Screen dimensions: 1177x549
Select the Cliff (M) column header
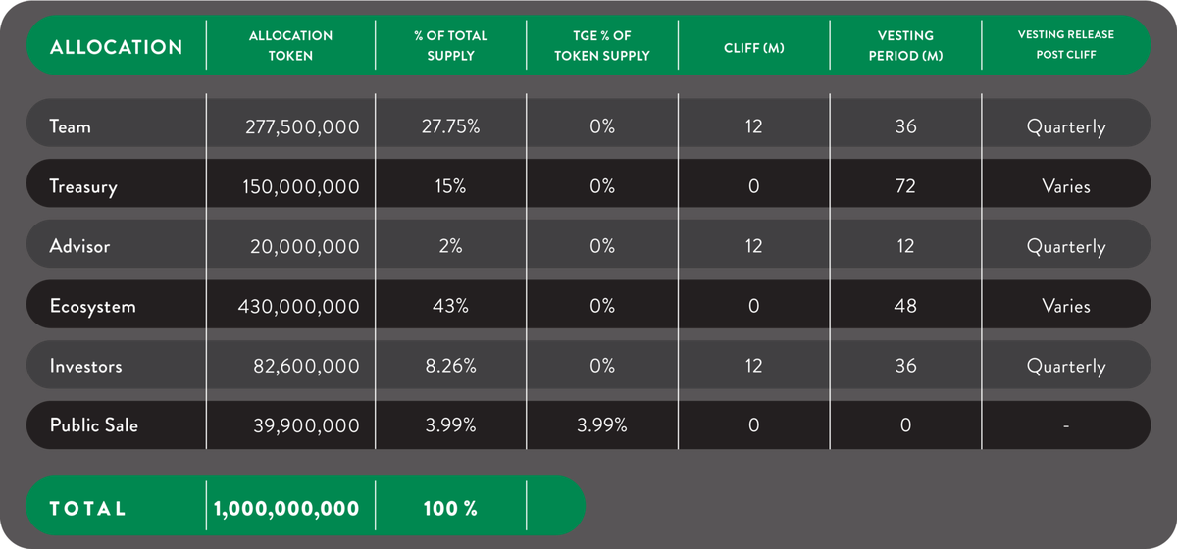753,47
